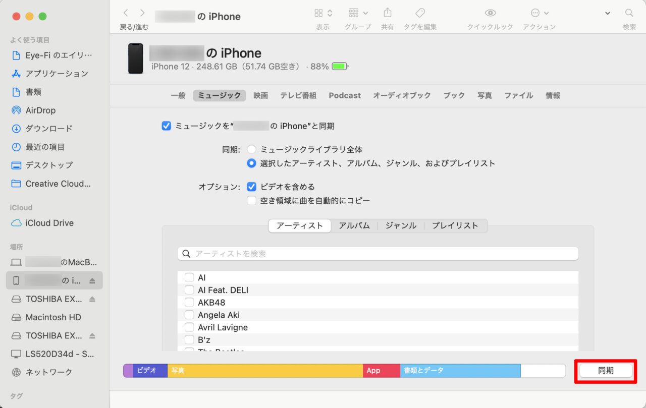Check the AI artist checkbox
Viewport: 646px width, 408px height.
pyautogui.click(x=189, y=277)
